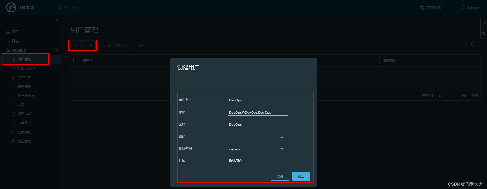Confirm user creation with 确定 button

(x=301, y=176)
